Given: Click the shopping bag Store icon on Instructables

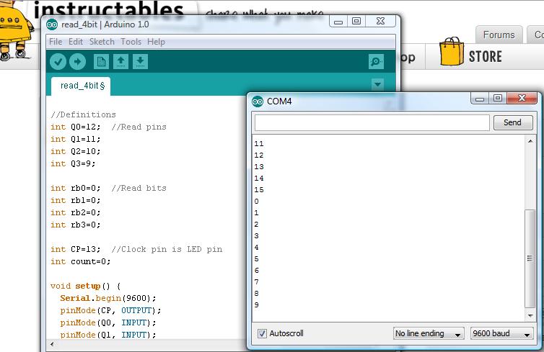Looking at the screenshot, I should click(452, 51).
